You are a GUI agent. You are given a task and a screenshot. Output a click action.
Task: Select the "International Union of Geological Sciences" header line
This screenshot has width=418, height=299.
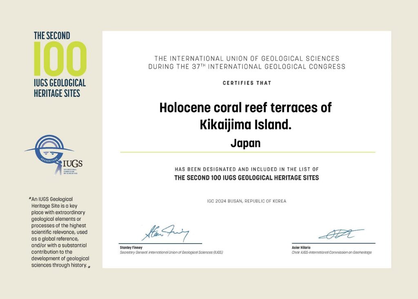tap(247, 59)
